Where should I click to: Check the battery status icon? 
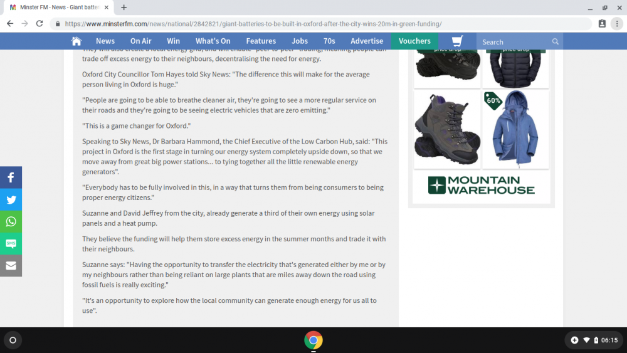pyautogui.click(x=596, y=340)
